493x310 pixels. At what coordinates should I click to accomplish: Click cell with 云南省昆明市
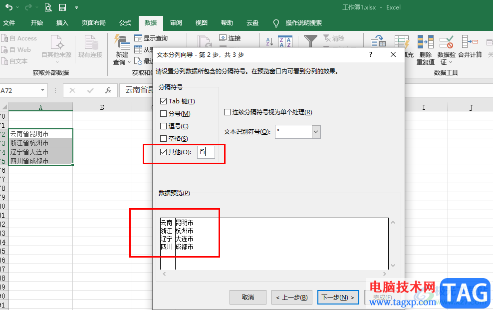pos(40,134)
